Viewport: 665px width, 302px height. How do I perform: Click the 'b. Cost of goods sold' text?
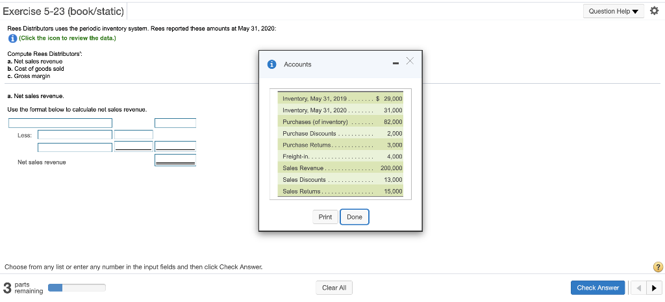tap(36, 68)
